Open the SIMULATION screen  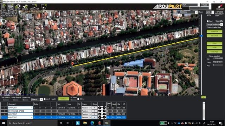coord(34,7)
